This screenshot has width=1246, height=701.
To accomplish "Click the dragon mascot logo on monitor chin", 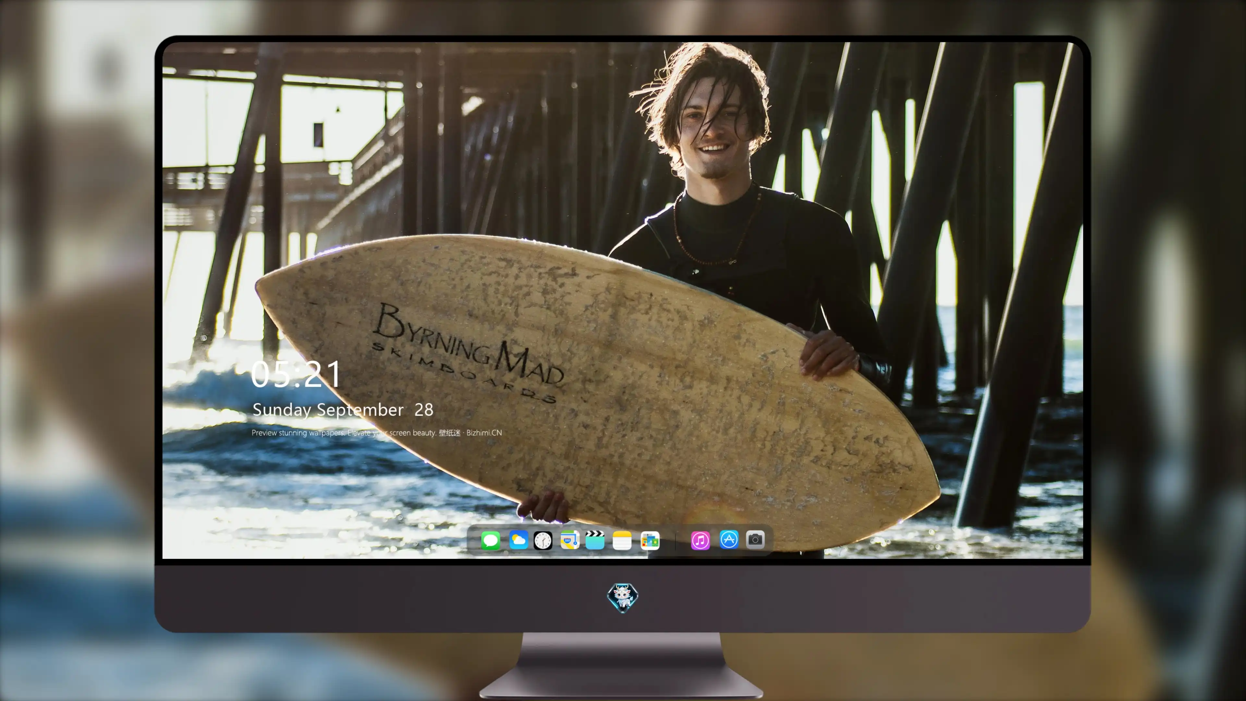I will 623,597.
